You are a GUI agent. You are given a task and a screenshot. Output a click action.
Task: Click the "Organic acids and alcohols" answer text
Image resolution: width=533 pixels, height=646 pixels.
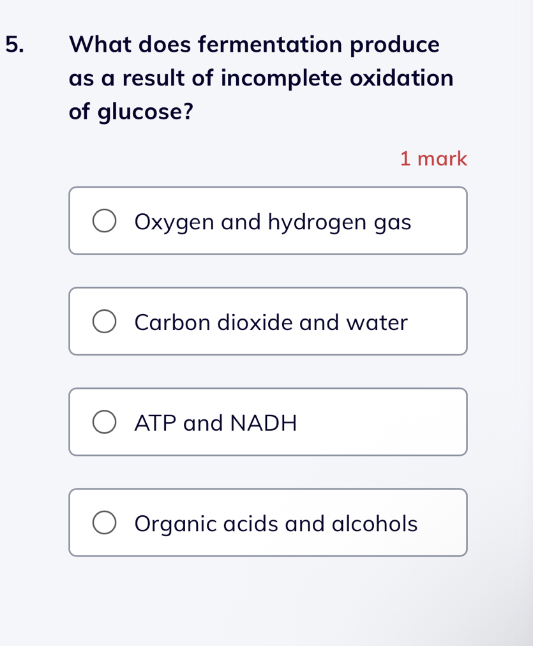[276, 523]
